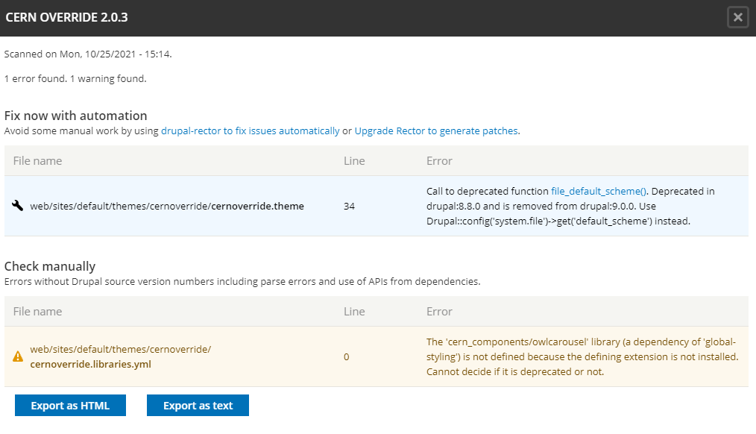This screenshot has width=756, height=434.
Task: Click File name header in automation table
Action: pyautogui.click(x=37, y=160)
